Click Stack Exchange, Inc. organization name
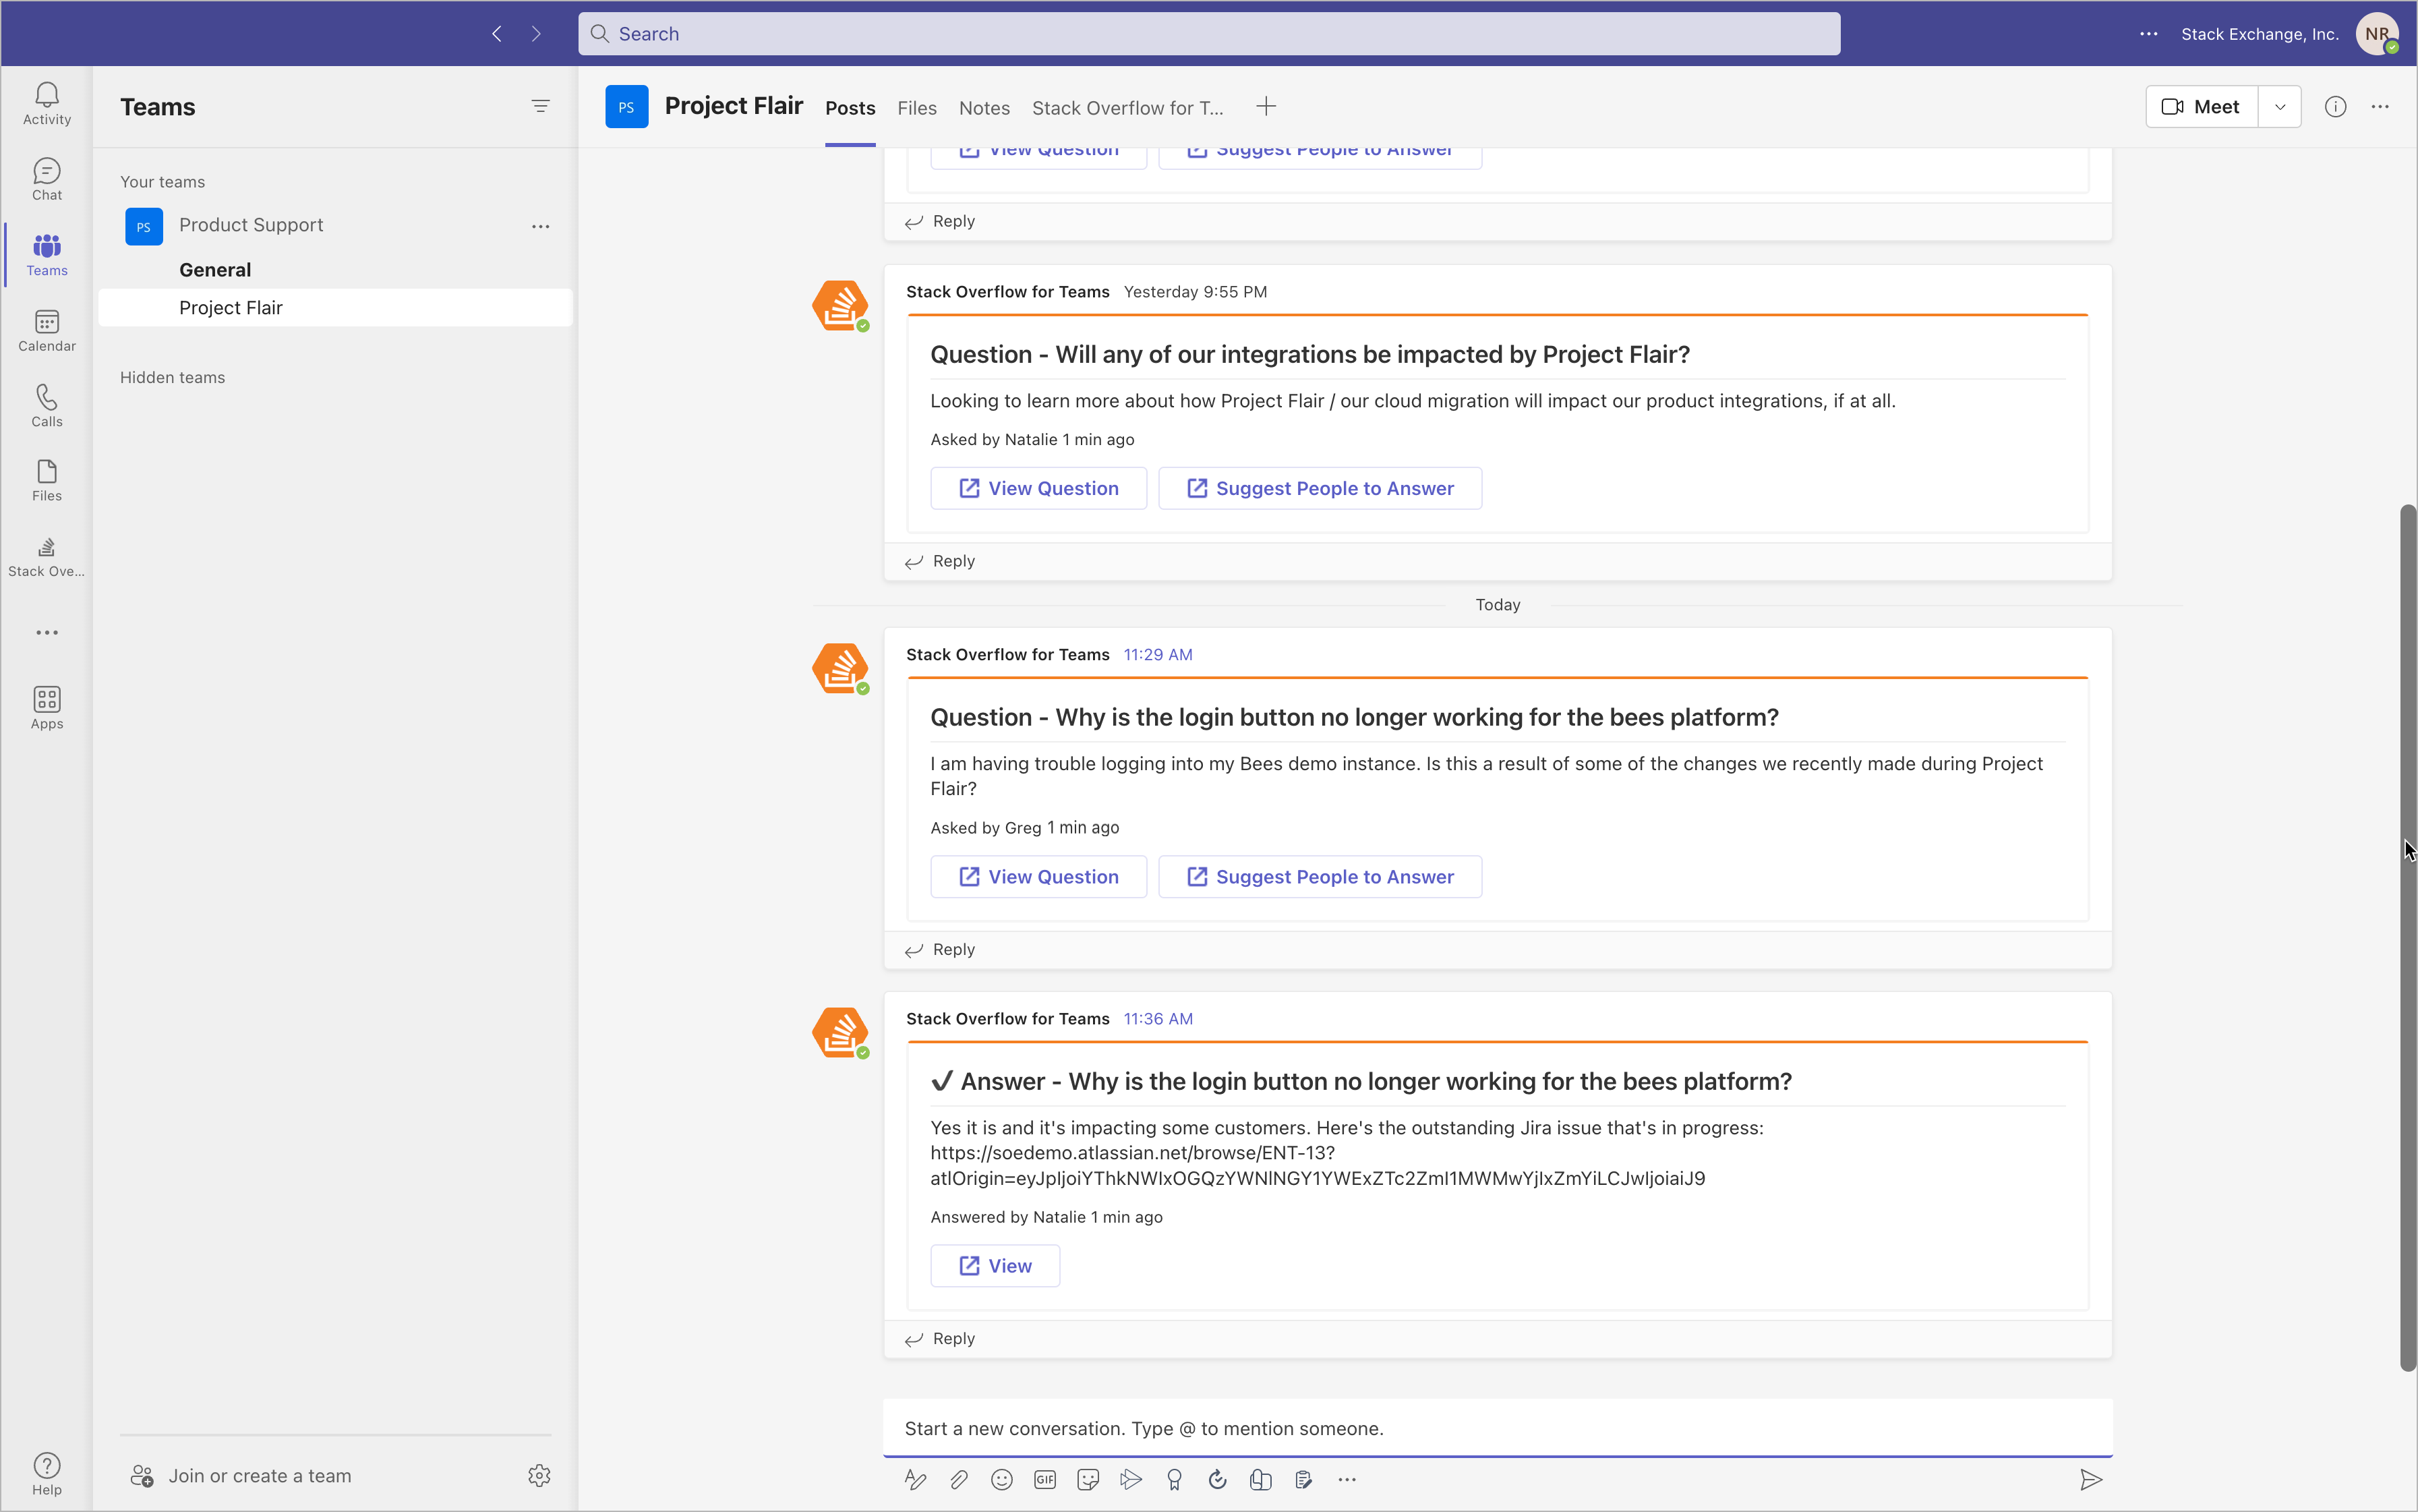 point(2259,34)
